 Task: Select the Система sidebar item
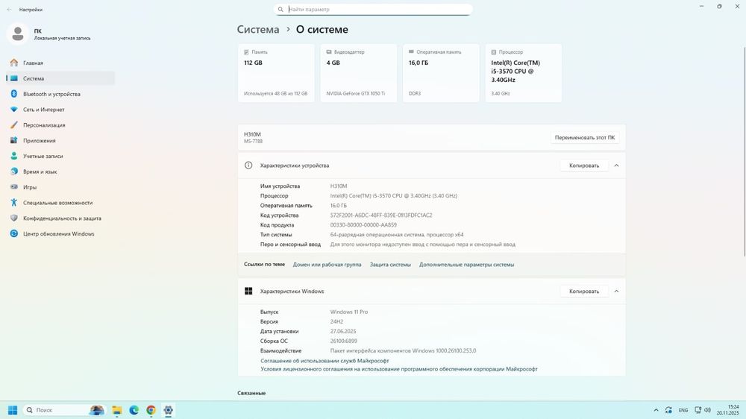click(x=60, y=78)
